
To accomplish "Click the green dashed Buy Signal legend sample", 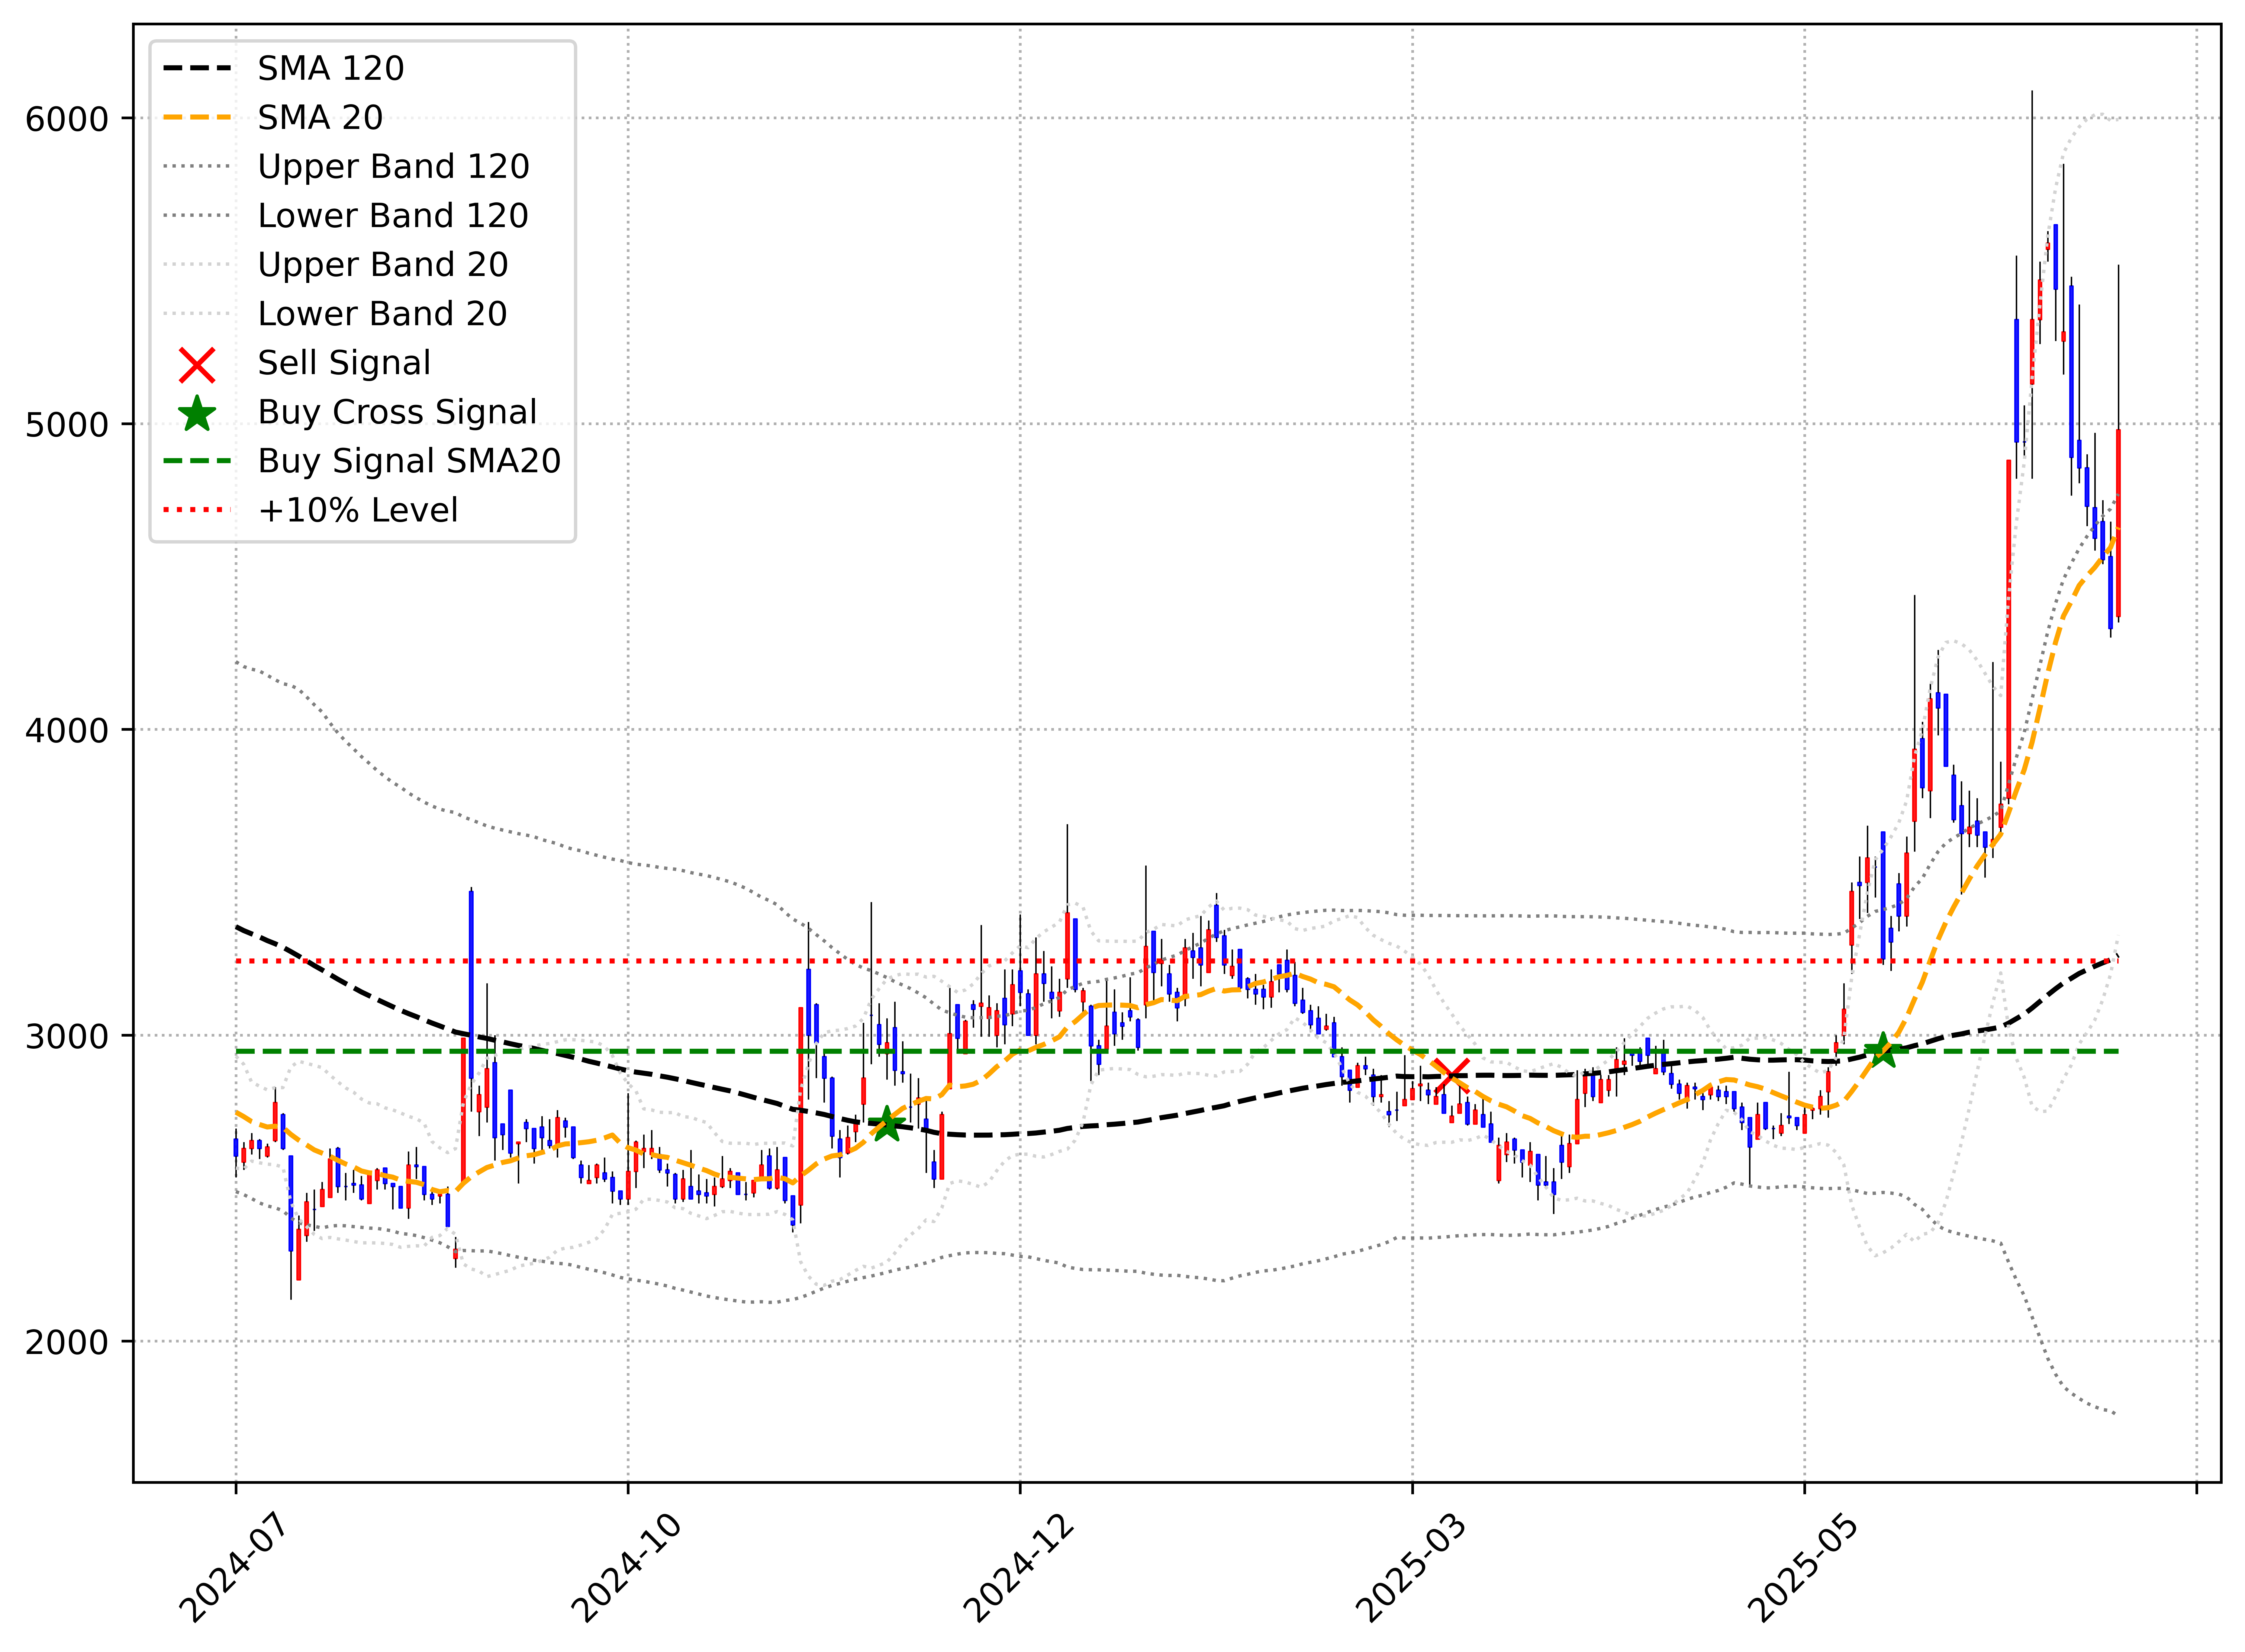I will 197,461.
